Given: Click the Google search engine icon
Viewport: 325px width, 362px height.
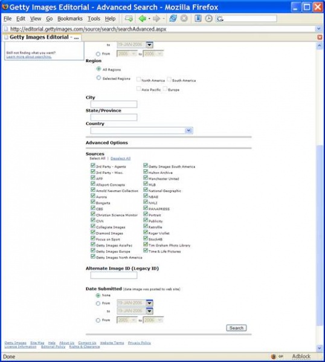Looking at the screenshot, I should click(220, 19).
